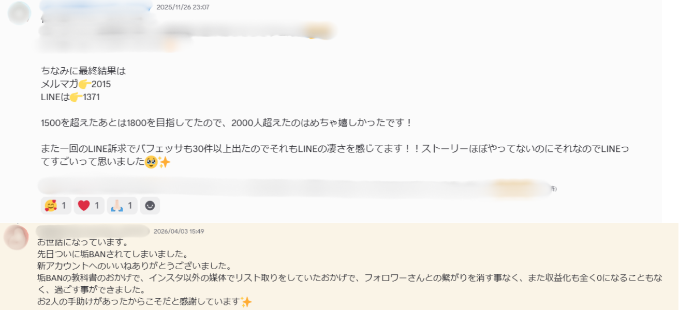Image resolution: width=679 pixels, height=310 pixels.
Task: Select the highlighted message starting お世話になっています
Action: click(x=339, y=267)
